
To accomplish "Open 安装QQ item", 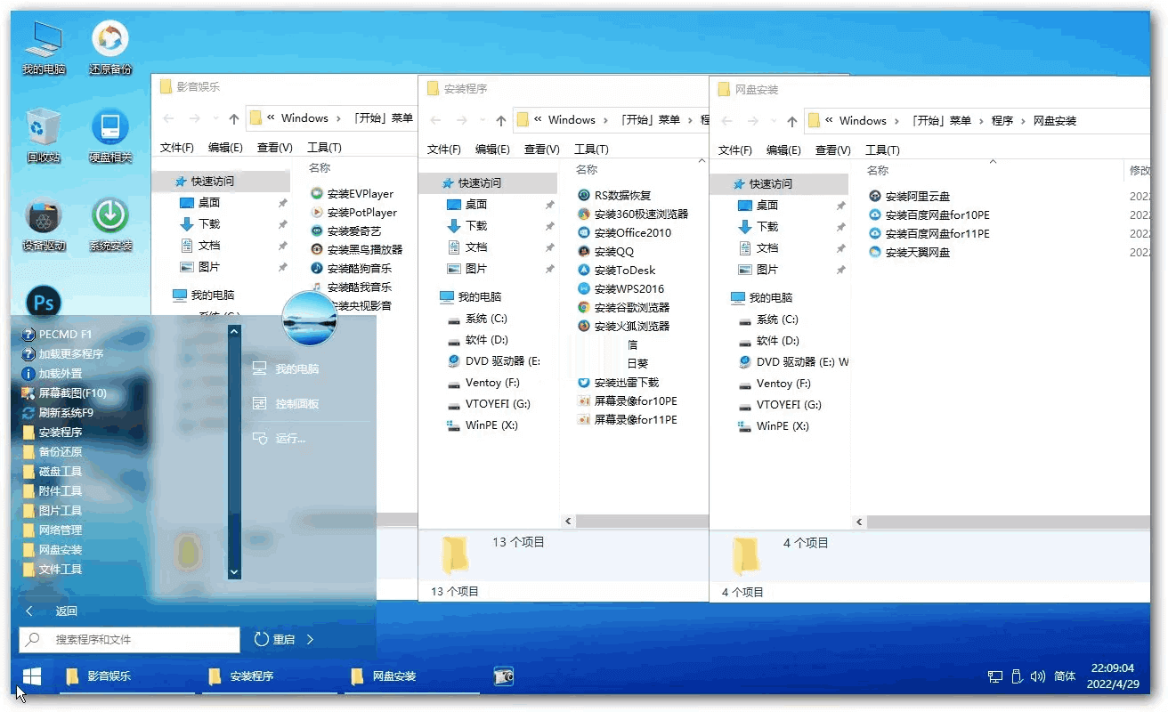I will pos(605,251).
